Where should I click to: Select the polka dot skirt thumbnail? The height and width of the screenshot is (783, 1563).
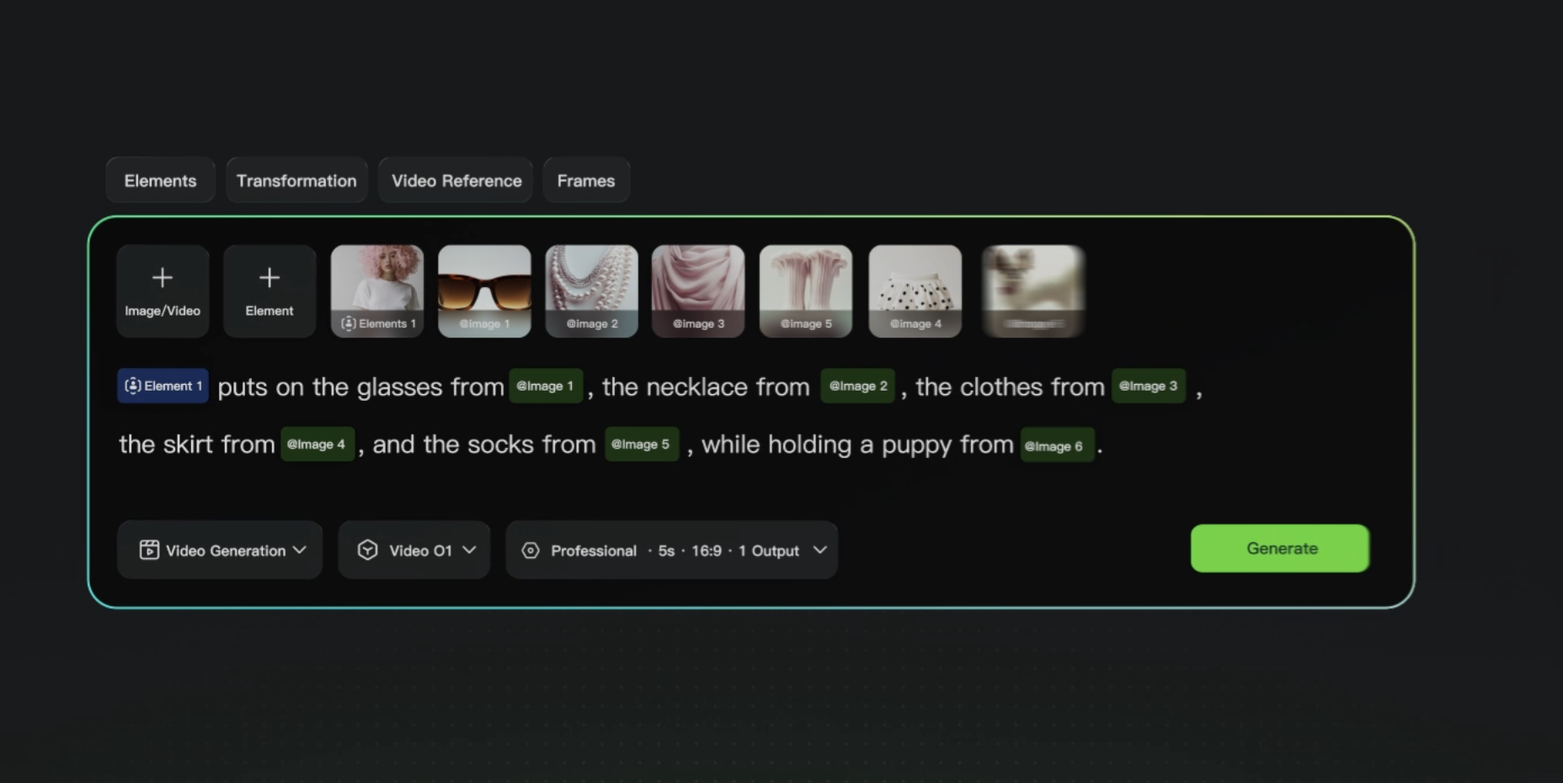click(915, 290)
